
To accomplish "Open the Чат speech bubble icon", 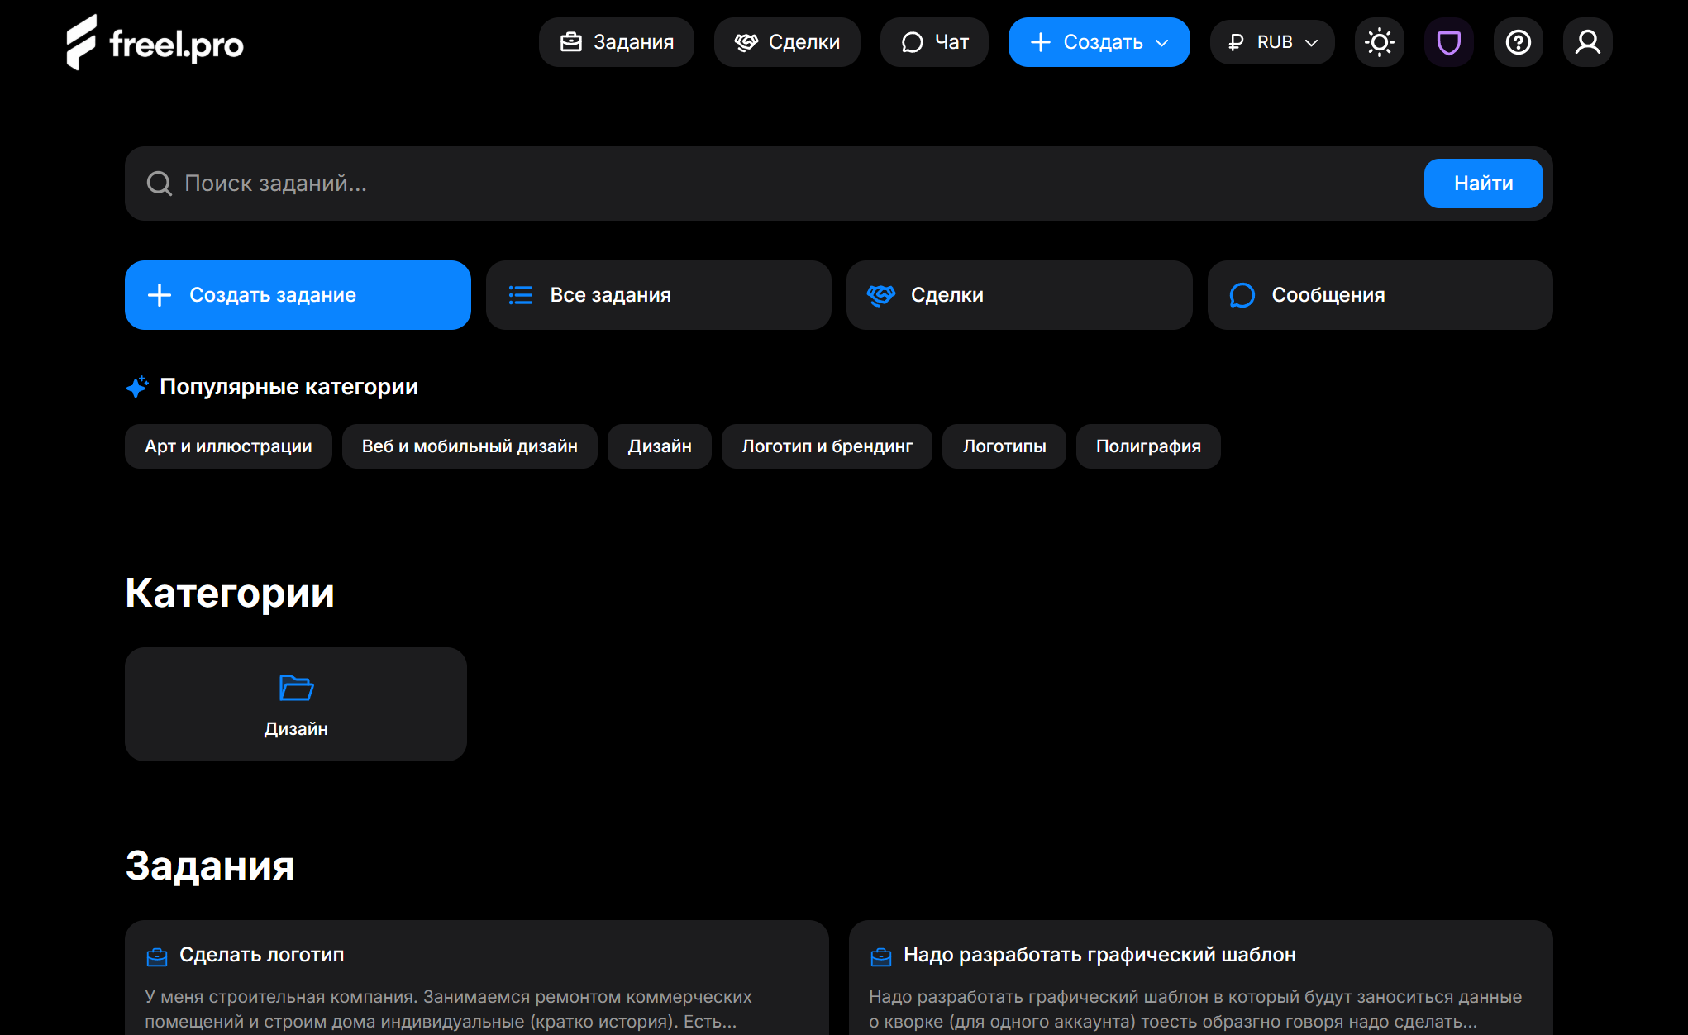I will coord(912,41).
